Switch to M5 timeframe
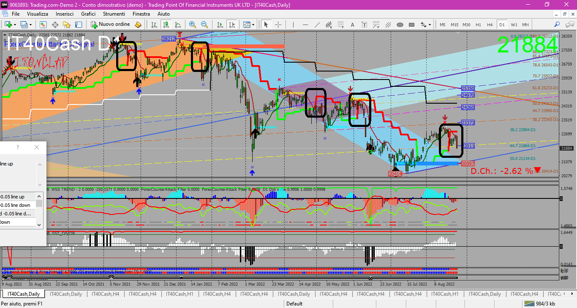Image resolution: width=577 pixels, height=308 pixels. pyautogui.click(x=442, y=25)
